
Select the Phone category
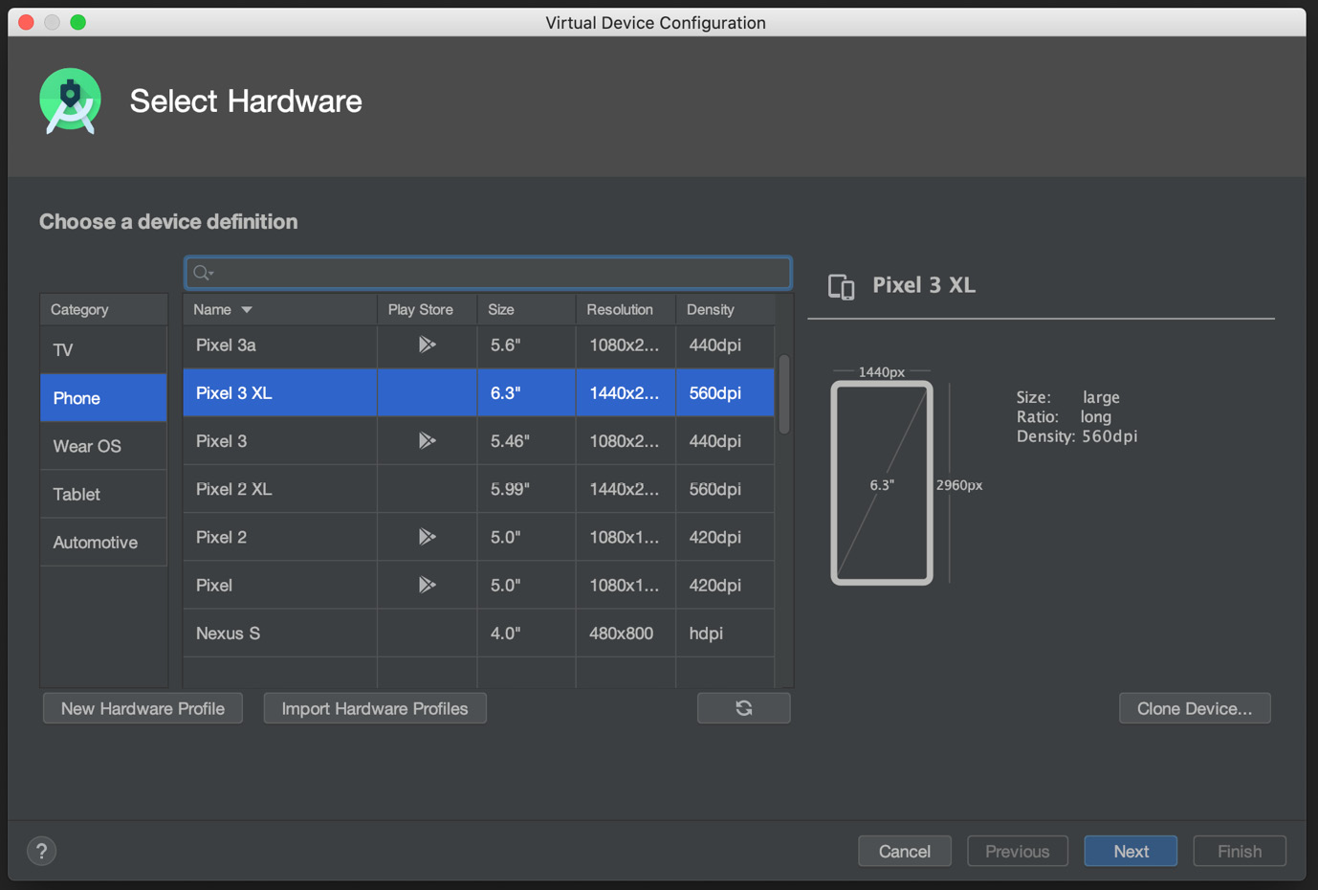(x=103, y=397)
